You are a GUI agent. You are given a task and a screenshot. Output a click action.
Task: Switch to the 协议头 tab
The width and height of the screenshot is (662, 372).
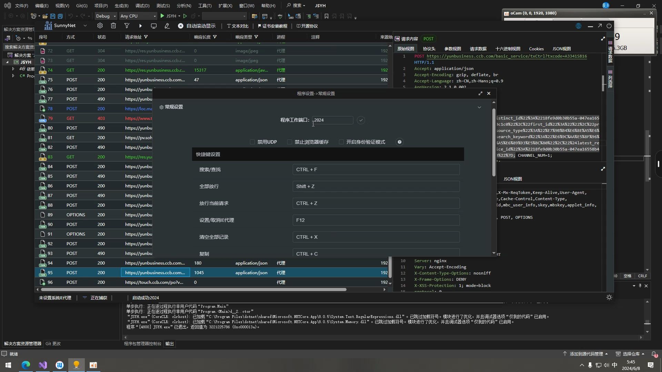(429, 49)
